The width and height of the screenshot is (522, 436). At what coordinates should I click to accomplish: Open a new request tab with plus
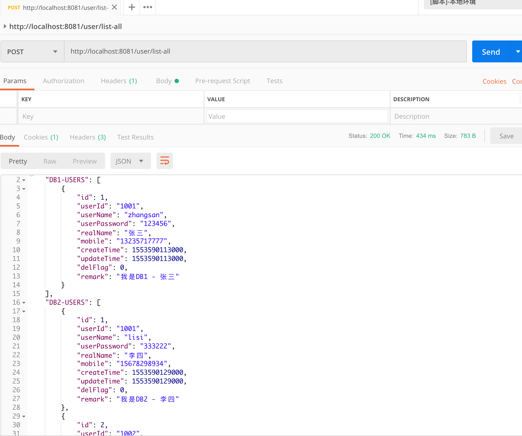point(132,7)
